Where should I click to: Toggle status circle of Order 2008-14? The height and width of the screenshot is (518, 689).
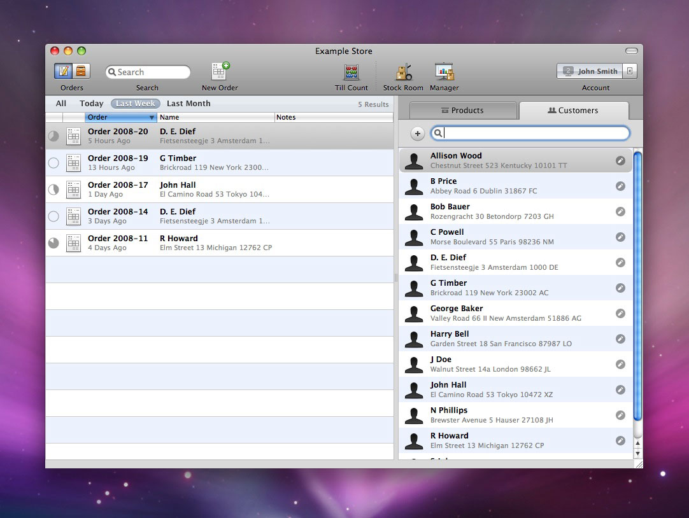53,216
